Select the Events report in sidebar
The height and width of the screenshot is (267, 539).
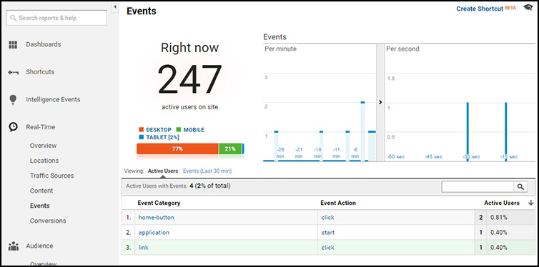(40, 206)
